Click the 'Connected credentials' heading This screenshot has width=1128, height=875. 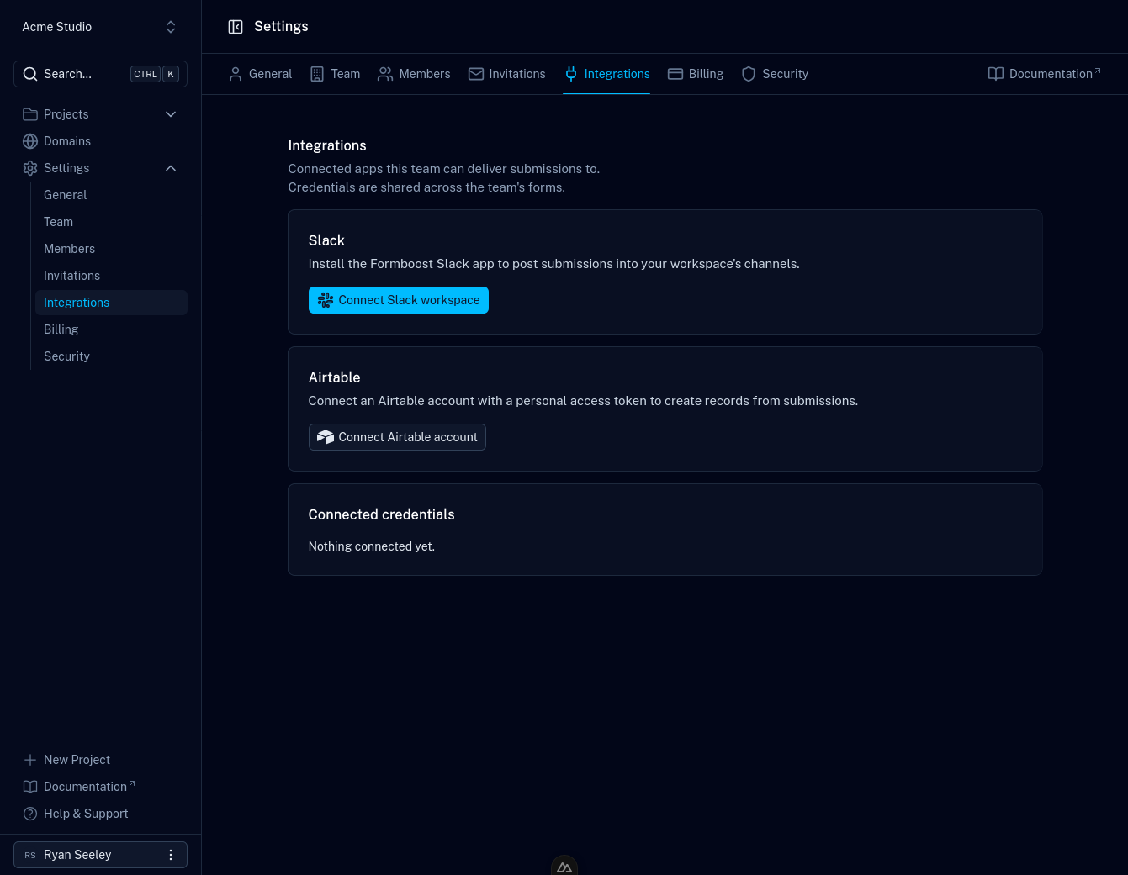pos(381,514)
